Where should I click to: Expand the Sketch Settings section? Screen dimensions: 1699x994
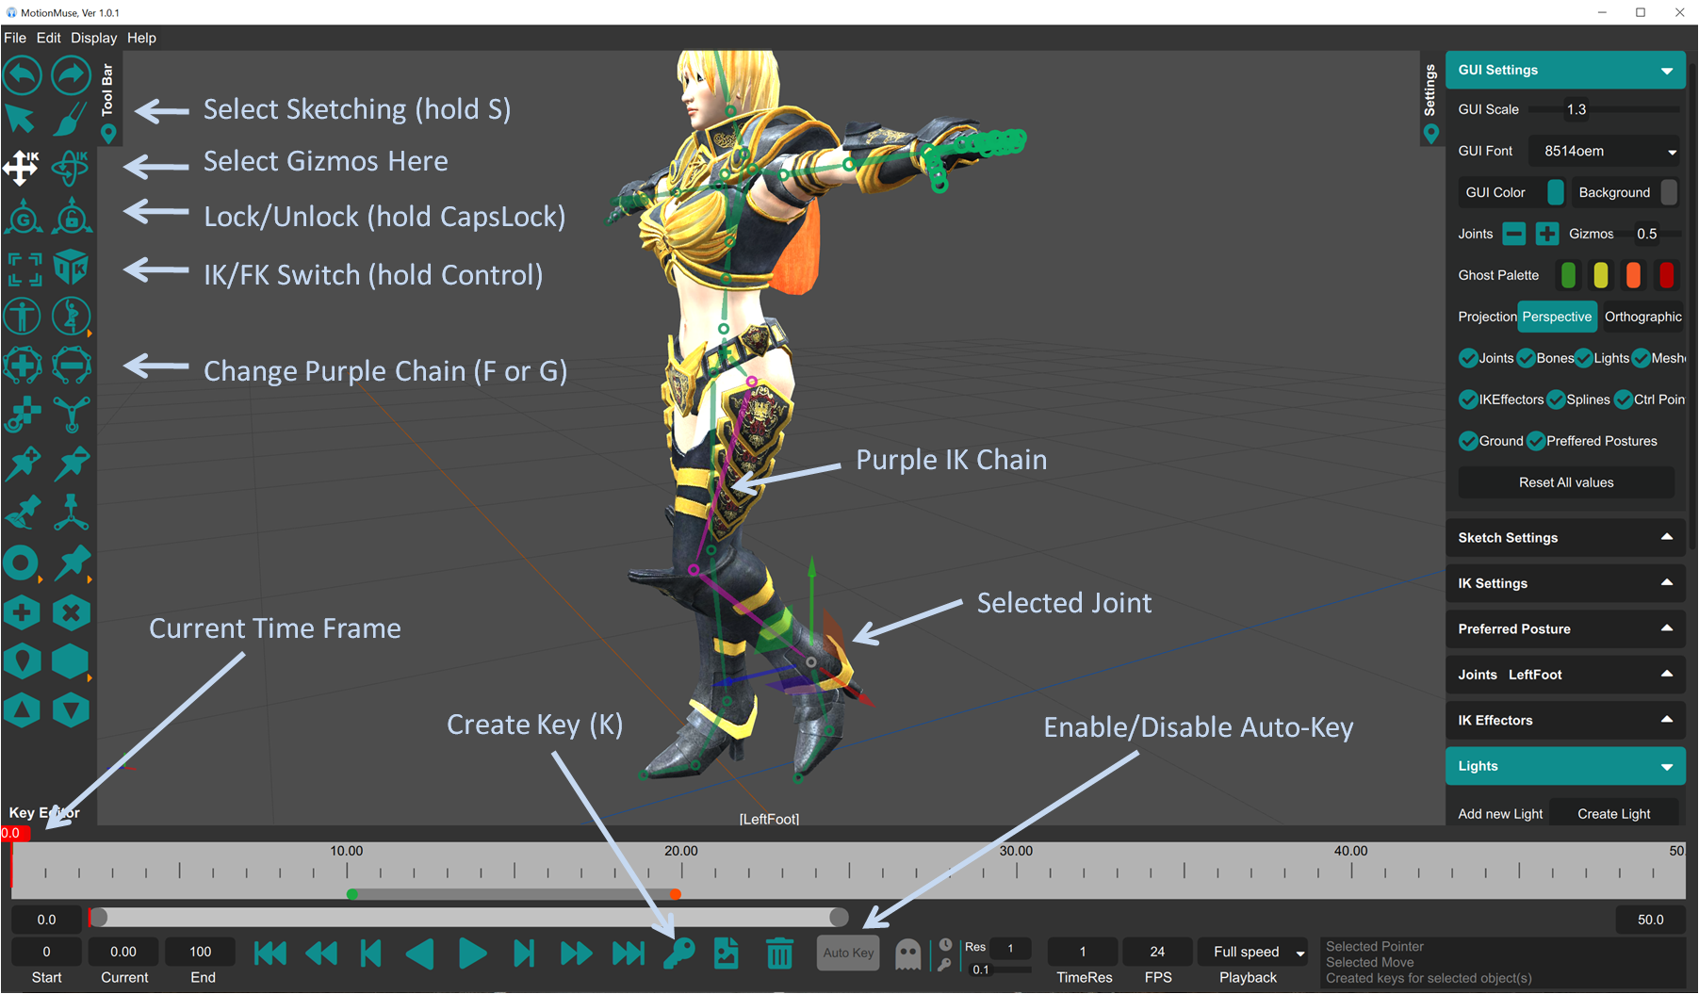pyautogui.click(x=1565, y=537)
